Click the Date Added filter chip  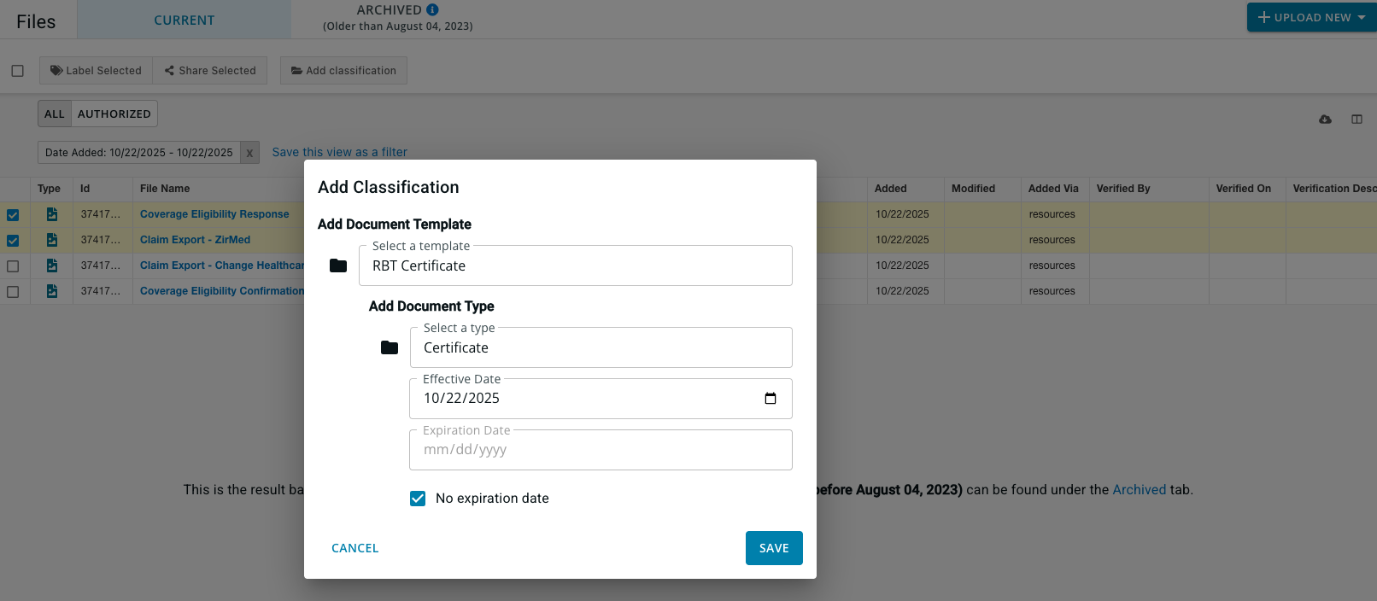tap(139, 153)
